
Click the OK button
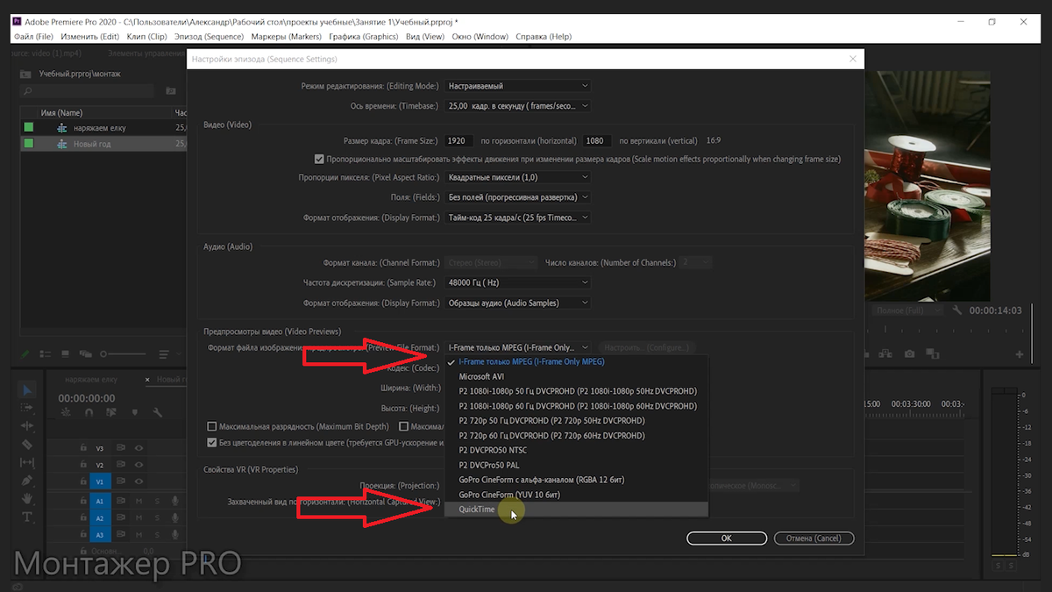pos(727,539)
